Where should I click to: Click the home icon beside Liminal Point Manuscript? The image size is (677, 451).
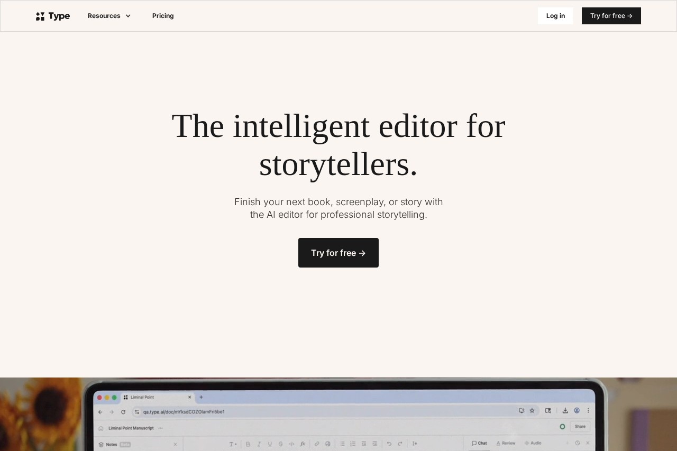click(101, 428)
